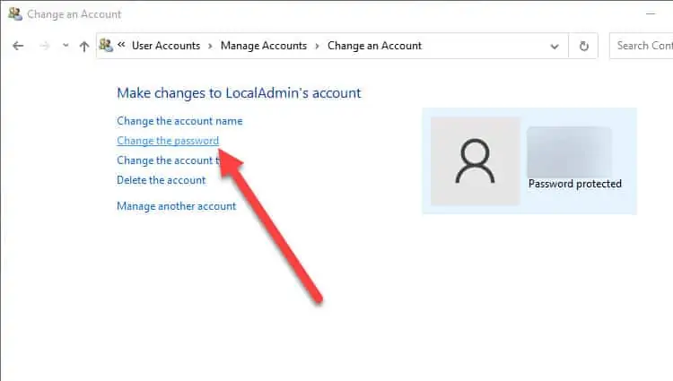Screen dimensions: 673x381
Task: Go up one level with Up arrow
Action: [84, 46]
